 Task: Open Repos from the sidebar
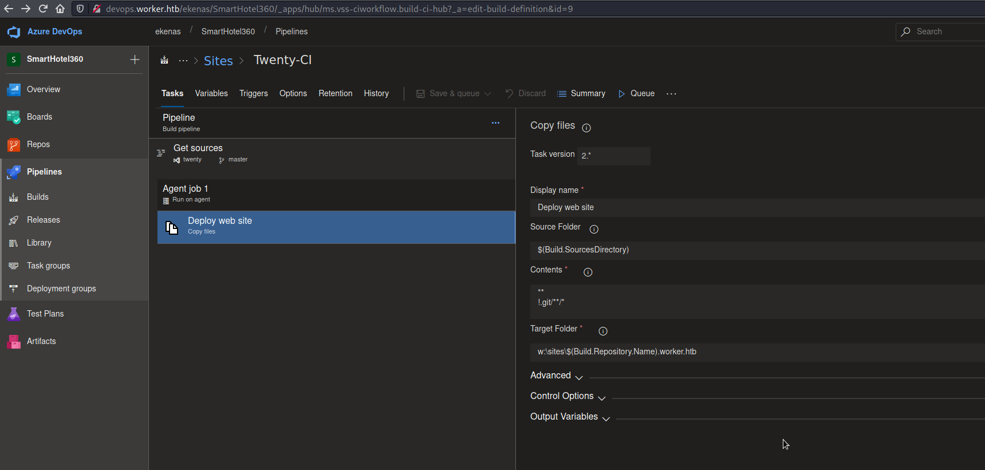tap(38, 144)
